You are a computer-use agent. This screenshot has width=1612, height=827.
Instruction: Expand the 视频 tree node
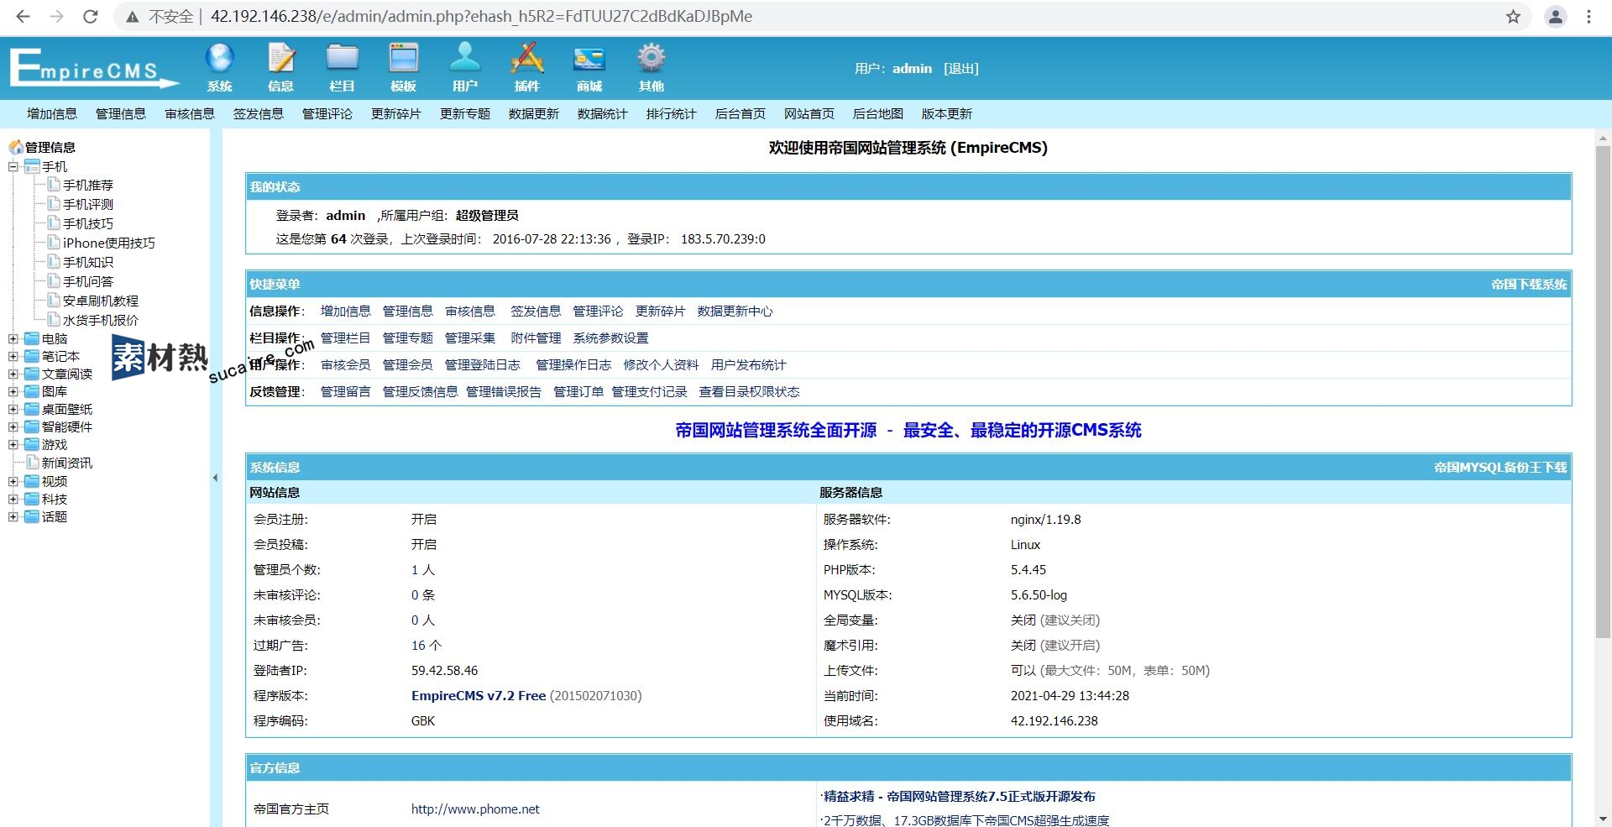click(x=13, y=482)
